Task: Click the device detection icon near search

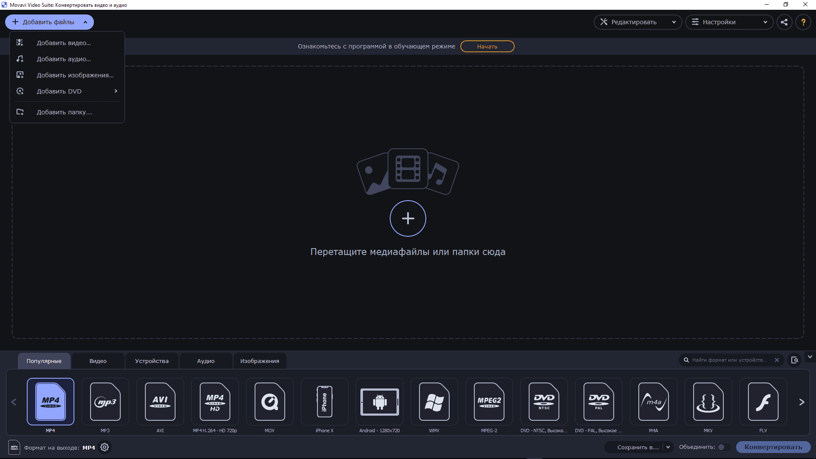Action: (795, 360)
